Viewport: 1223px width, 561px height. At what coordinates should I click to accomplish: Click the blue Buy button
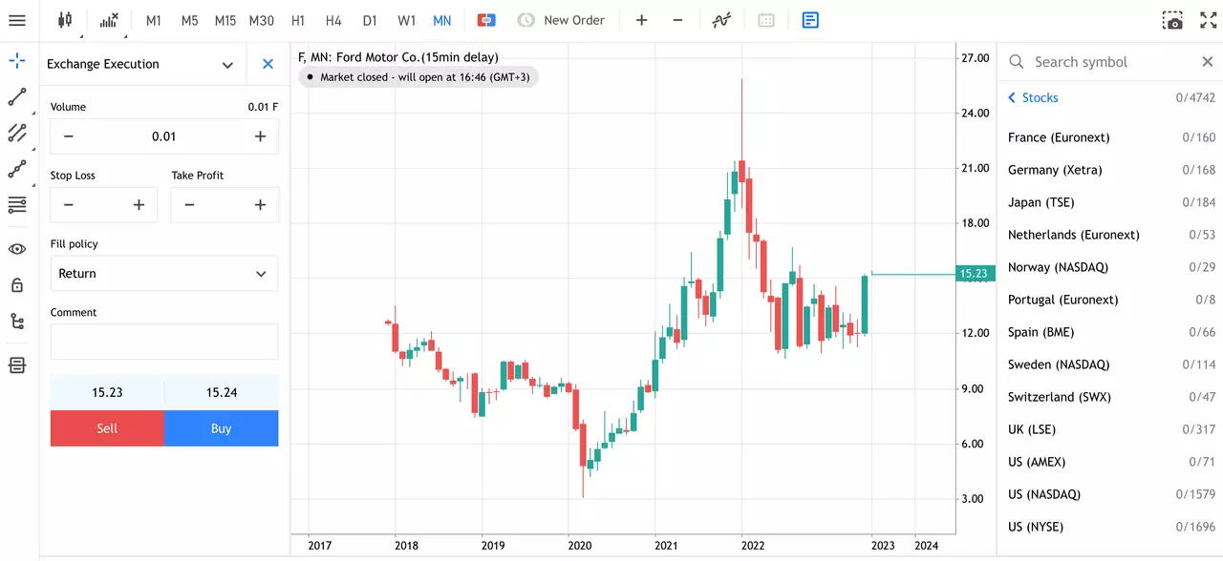[x=222, y=428]
